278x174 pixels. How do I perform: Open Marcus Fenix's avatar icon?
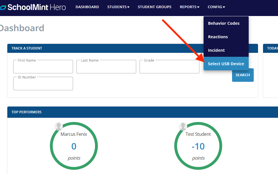click(x=59, y=126)
